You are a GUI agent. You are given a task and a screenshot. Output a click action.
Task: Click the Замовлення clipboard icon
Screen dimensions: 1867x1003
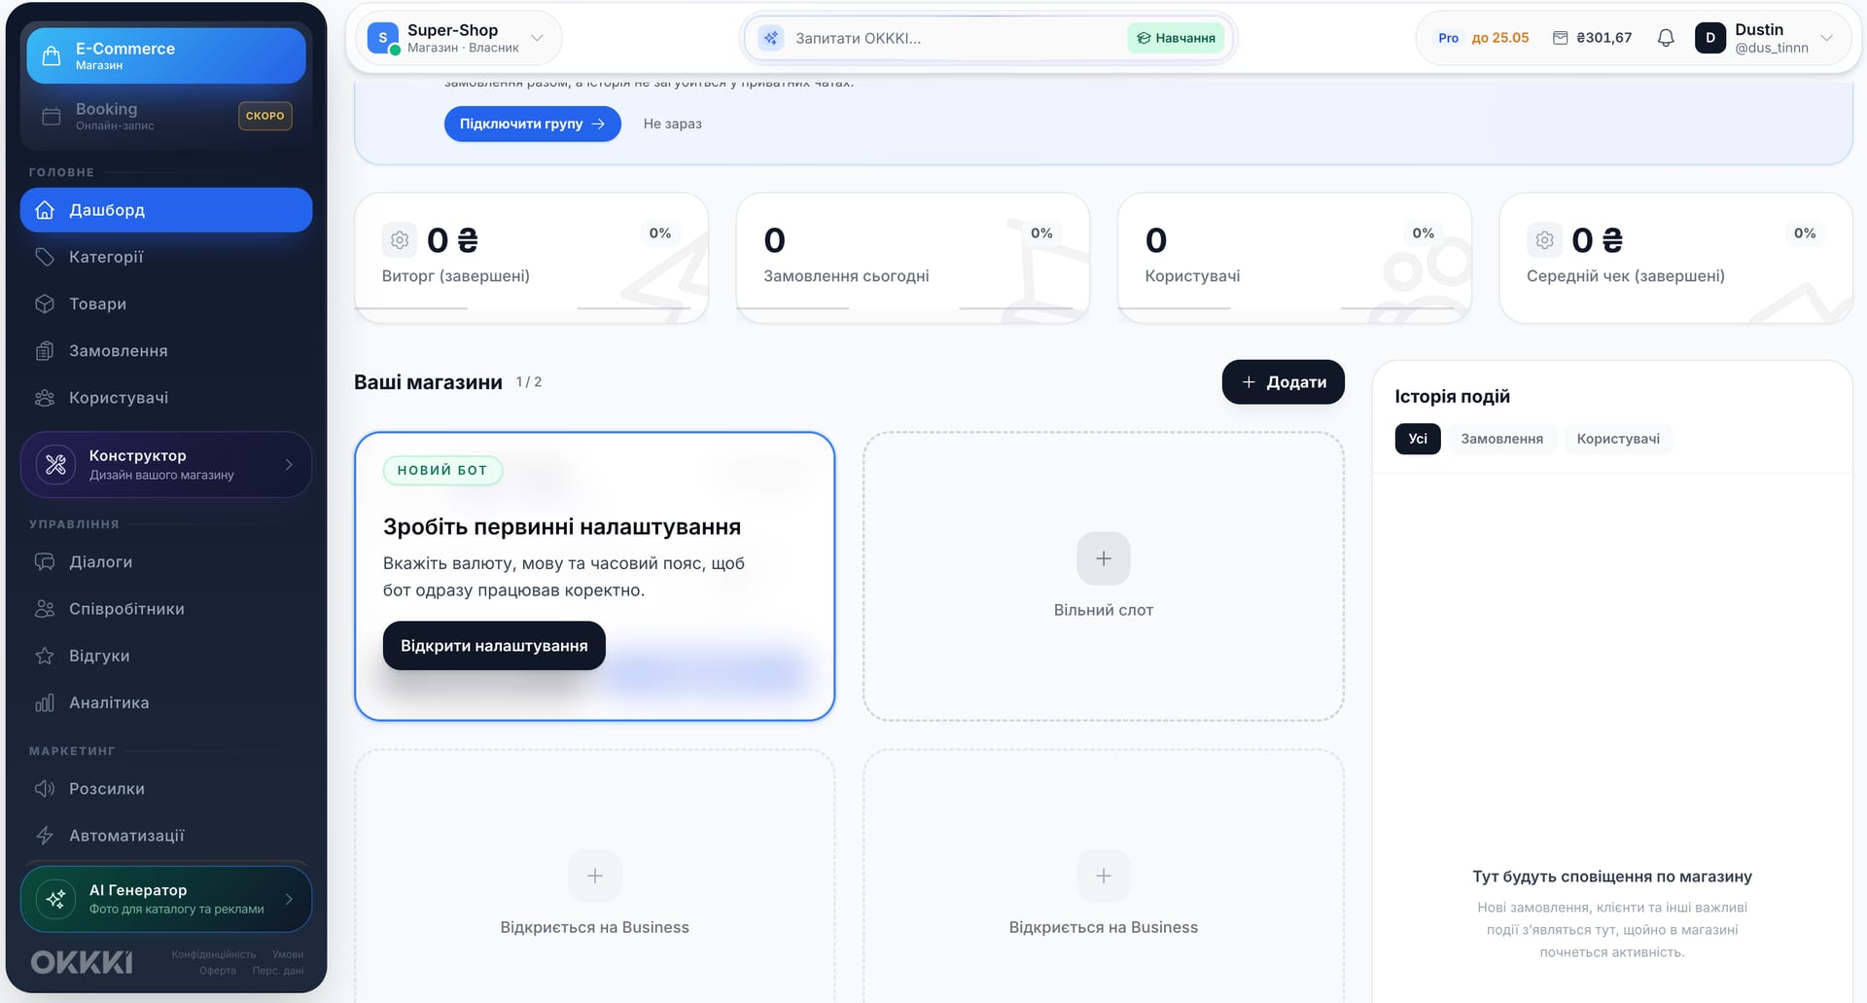point(45,350)
